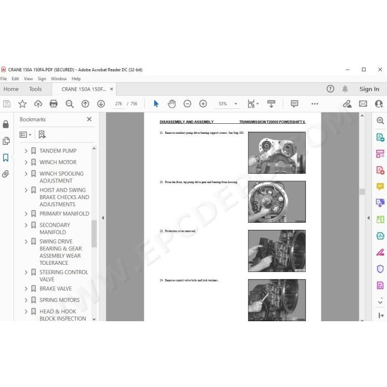Open the find text magnifier icon
This screenshot has width=387, height=387.
[x=70, y=104]
